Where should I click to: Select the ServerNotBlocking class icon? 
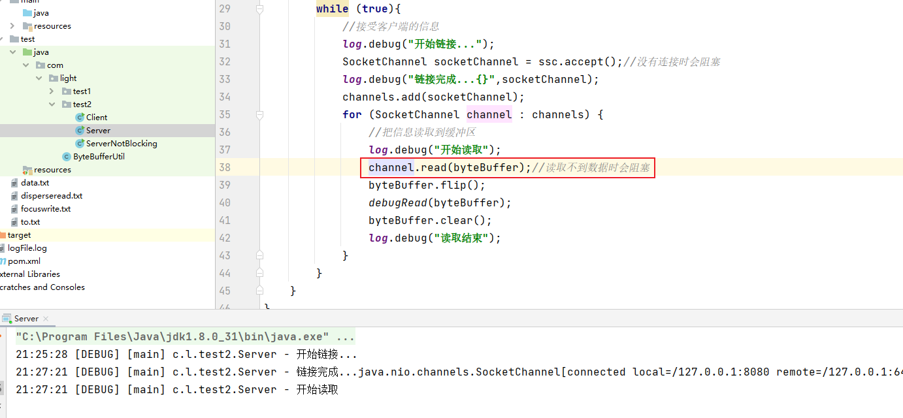tap(80, 143)
